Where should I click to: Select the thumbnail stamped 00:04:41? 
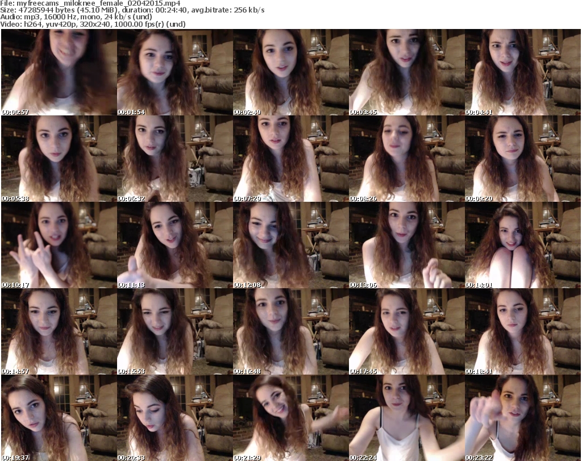(523, 72)
